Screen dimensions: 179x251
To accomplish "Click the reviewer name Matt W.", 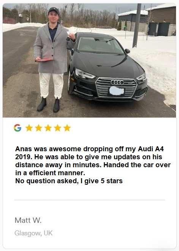I will click(x=28, y=220).
